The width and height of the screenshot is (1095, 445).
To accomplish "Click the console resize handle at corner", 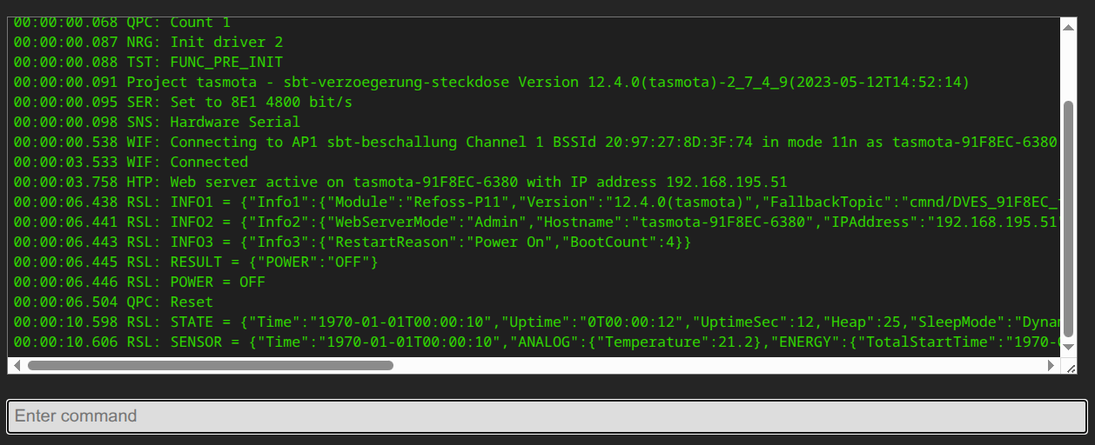I will click(1069, 367).
